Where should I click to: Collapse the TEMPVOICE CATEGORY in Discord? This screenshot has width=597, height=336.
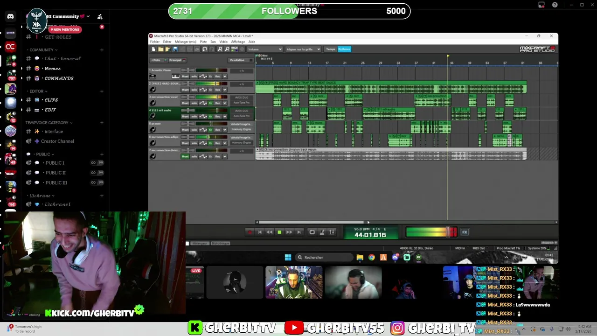coord(49,123)
